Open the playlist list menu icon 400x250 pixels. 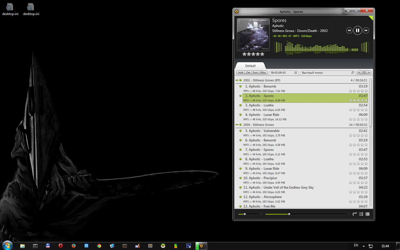click(364, 72)
